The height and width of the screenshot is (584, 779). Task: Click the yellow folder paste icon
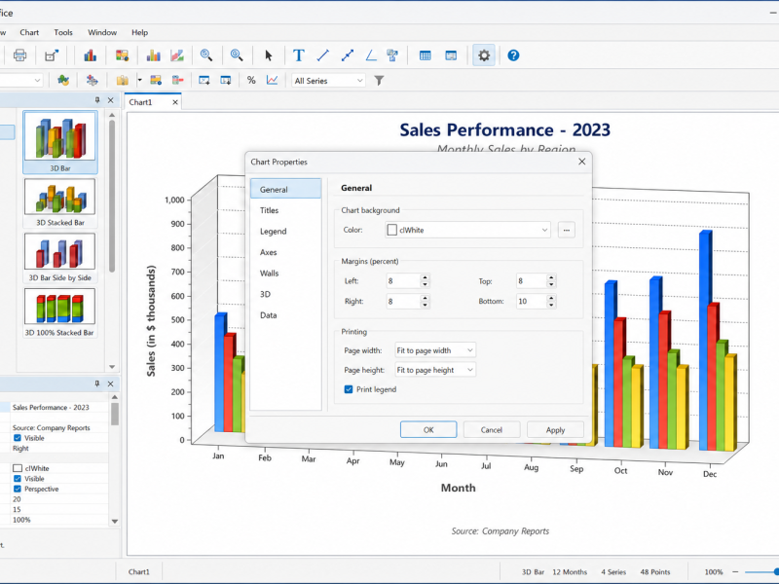(x=123, y=80)
